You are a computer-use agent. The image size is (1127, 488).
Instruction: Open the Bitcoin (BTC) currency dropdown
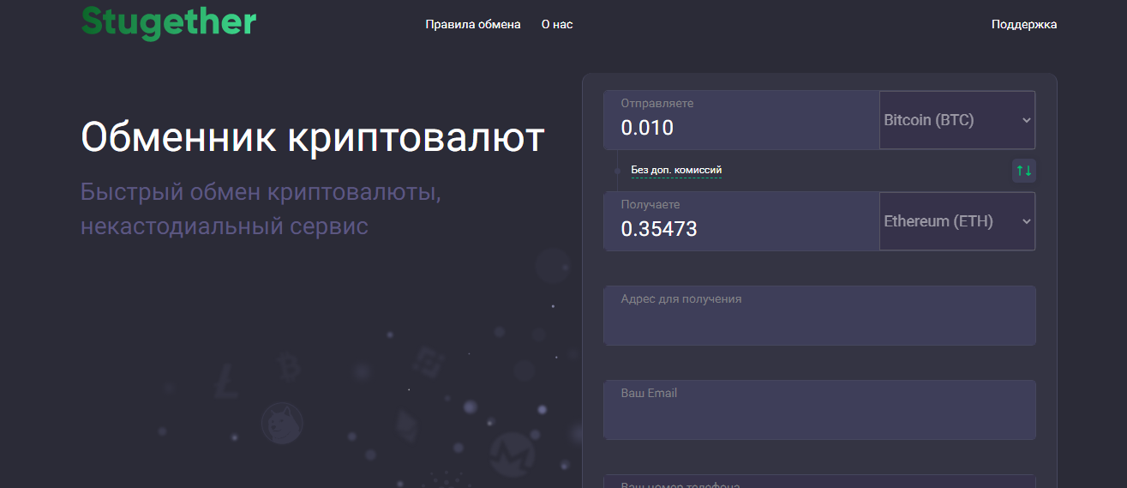957,120
